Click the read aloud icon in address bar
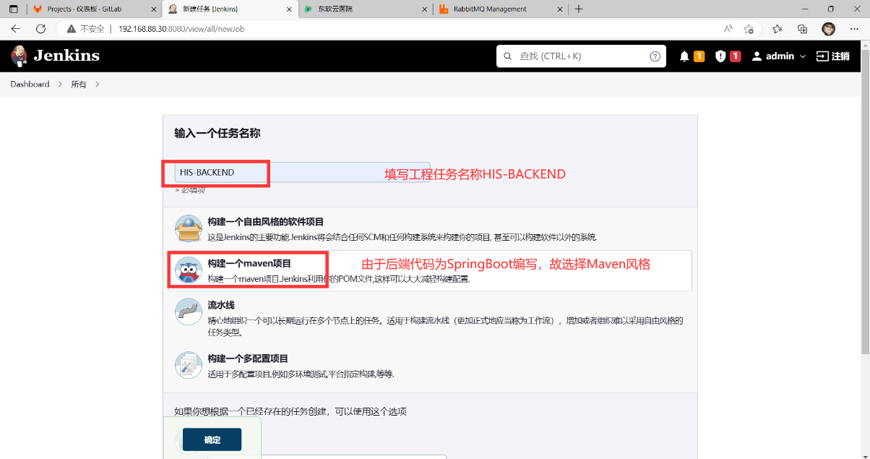870x459 pixels. 728,29
